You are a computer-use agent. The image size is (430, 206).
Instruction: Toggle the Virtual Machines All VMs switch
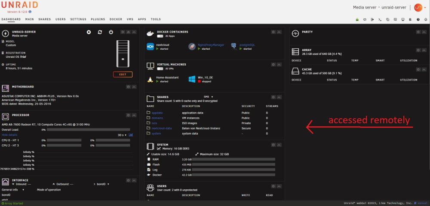point(160,69)
